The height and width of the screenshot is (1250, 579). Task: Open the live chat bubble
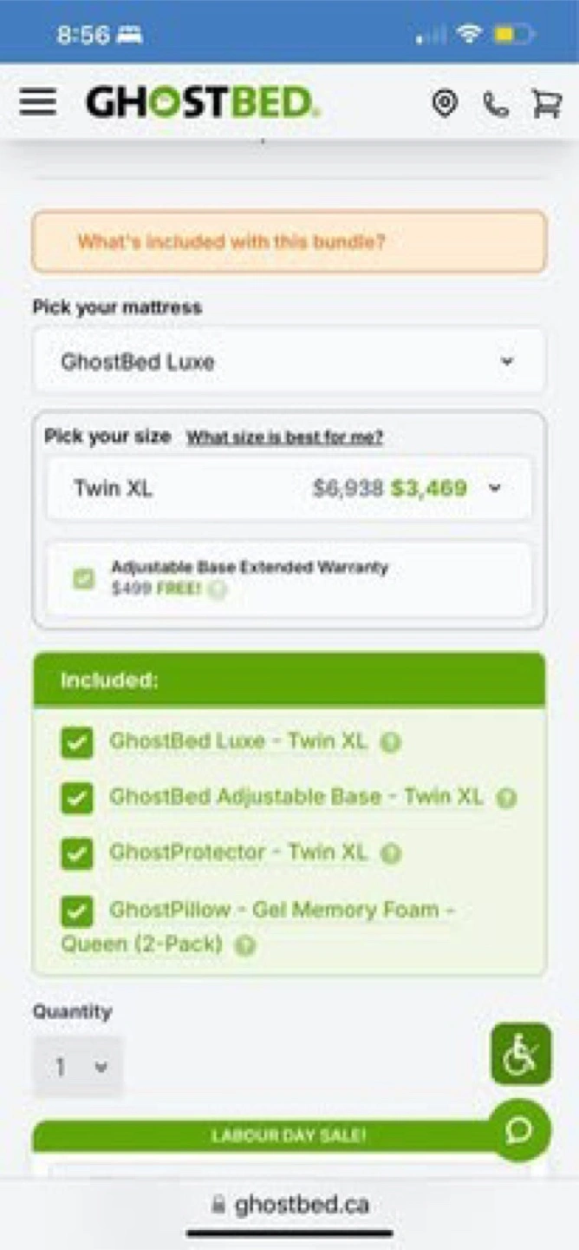click(520, 1130)
